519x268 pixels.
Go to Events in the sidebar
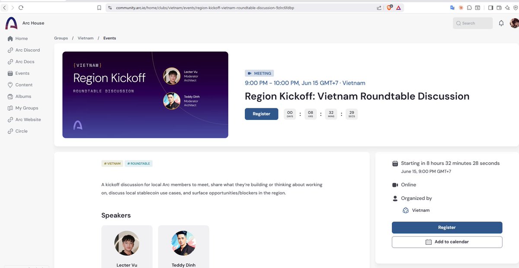(x=19, y=73)
